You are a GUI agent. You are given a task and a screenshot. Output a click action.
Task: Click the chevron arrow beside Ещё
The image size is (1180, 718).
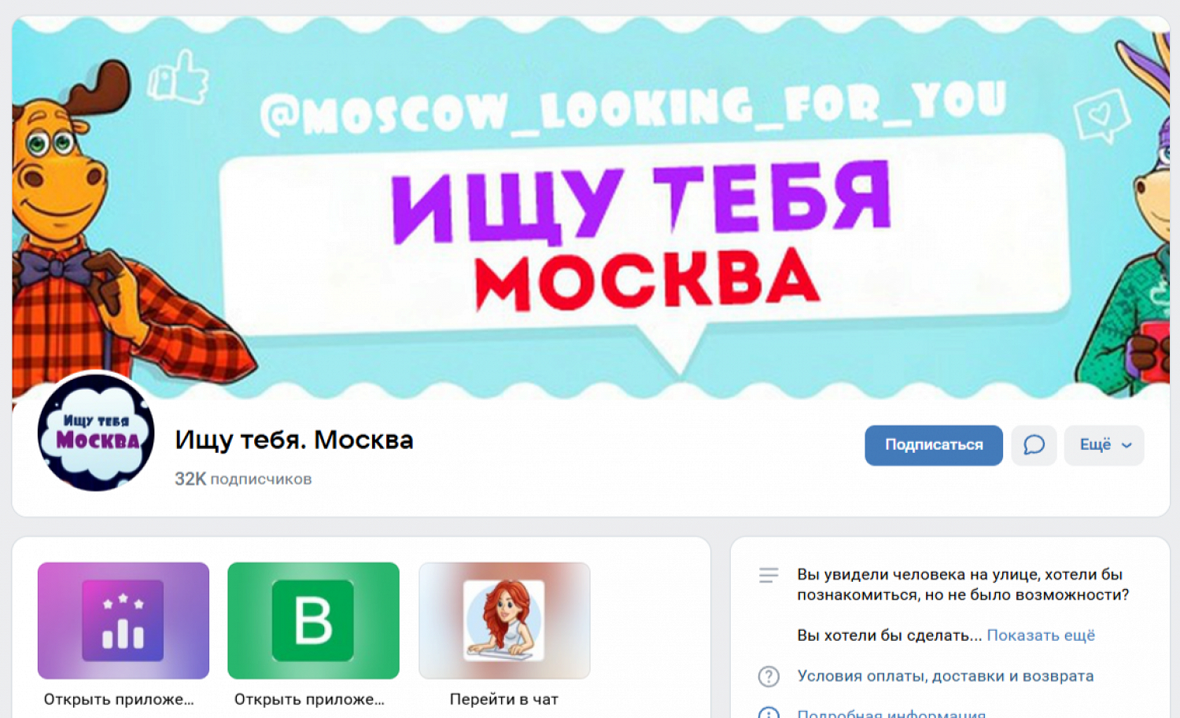[1127, 445]
